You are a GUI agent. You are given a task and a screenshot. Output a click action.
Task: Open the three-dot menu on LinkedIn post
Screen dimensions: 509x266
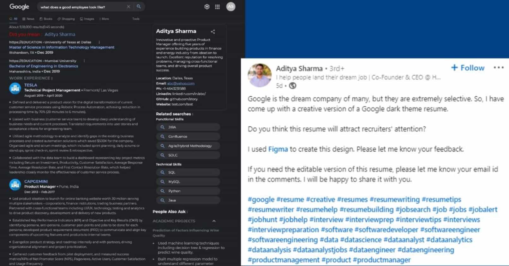point(498,67)
